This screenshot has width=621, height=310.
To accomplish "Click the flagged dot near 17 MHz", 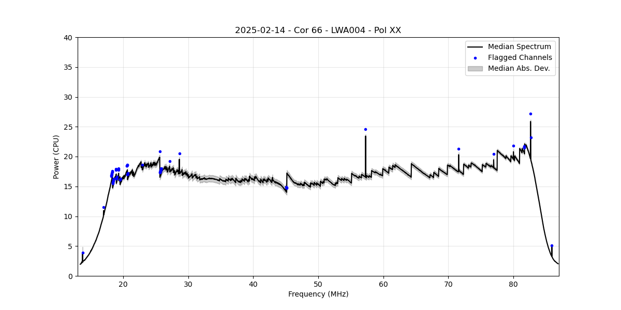I will point(103,207).
